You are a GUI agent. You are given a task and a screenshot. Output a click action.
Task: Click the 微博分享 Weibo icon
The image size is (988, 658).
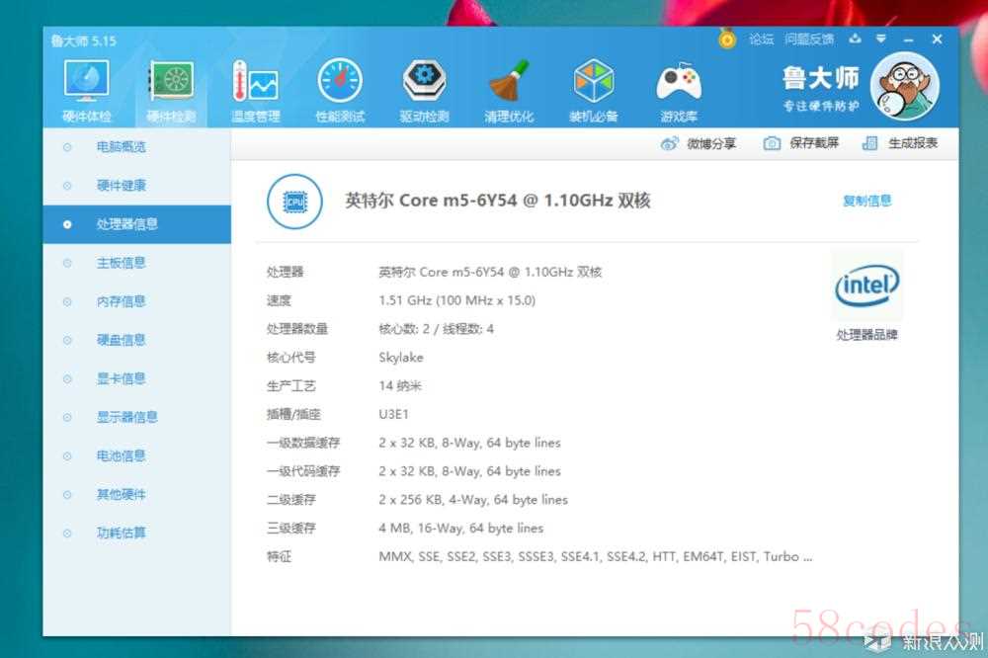[x=669, y=143]
